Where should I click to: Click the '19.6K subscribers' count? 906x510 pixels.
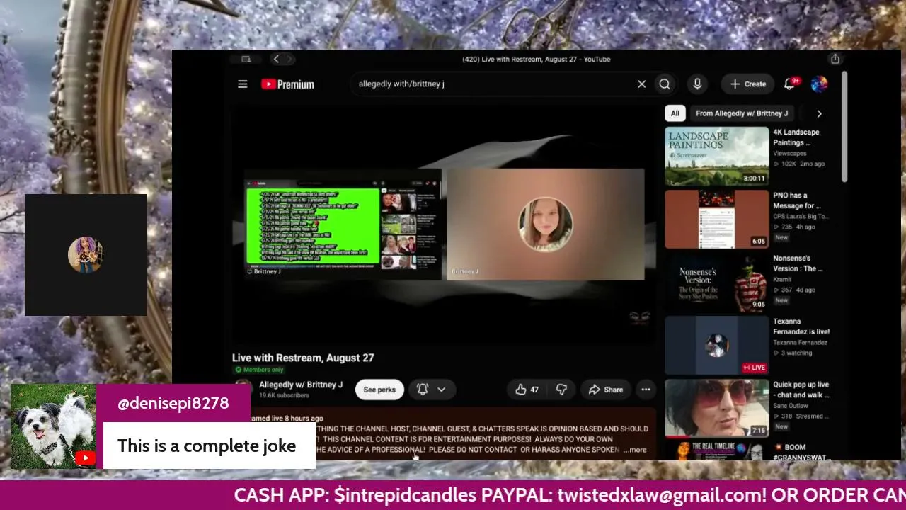point(284,395)
